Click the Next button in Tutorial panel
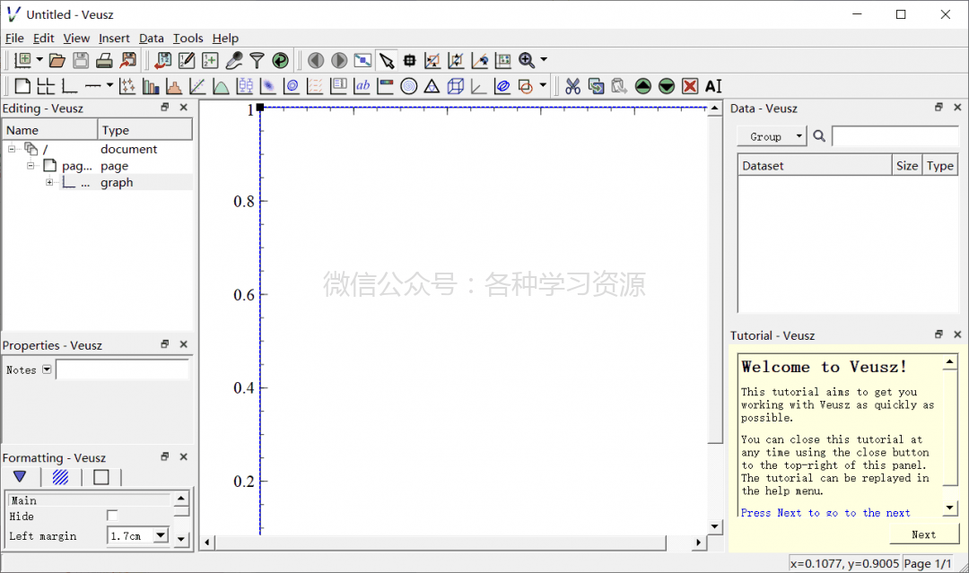 click(924, 534)
